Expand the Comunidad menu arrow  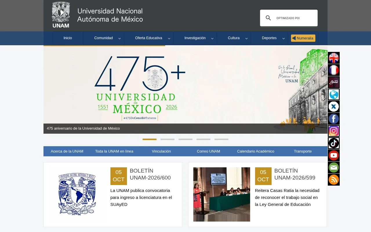pyautogui.click(x=119, y=38)
